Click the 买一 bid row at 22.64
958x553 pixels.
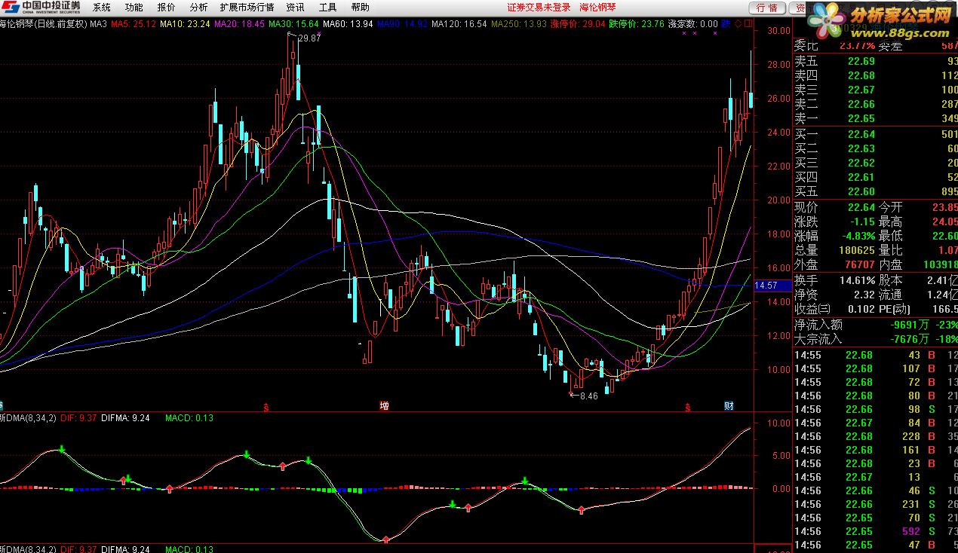[x=875, y=134]
